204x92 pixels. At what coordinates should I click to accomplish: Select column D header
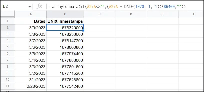click(131, 14)
